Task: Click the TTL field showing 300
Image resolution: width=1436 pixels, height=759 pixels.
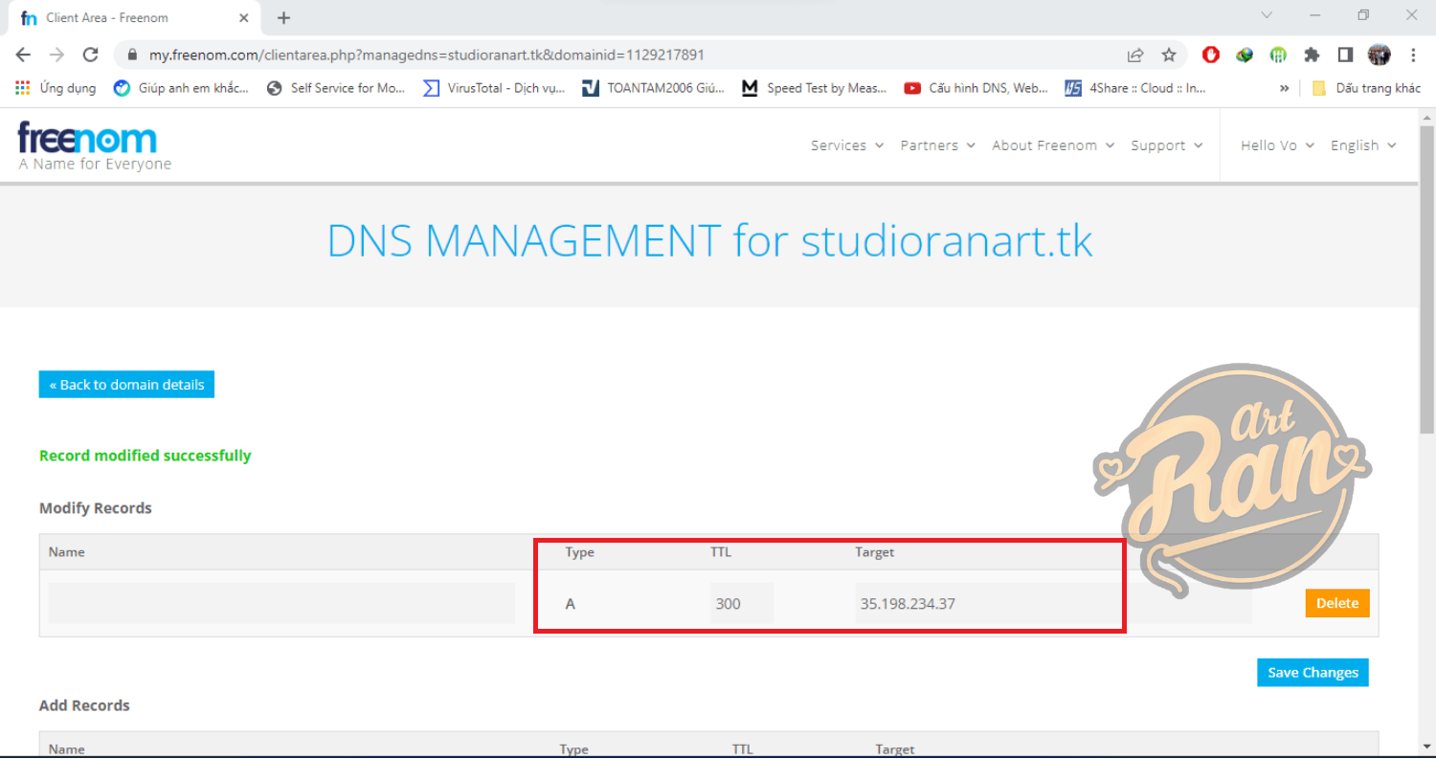Action: [742, 604]
